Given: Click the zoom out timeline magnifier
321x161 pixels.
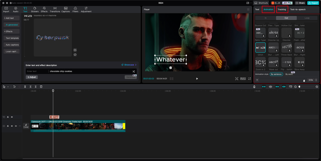Looking at the screenshot, I should click(295, 87).
